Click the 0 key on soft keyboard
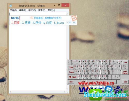The width and height of the screenshot is (129, 101). coord(112,62)
